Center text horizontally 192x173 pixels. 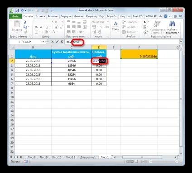click(x=74, y=27)
